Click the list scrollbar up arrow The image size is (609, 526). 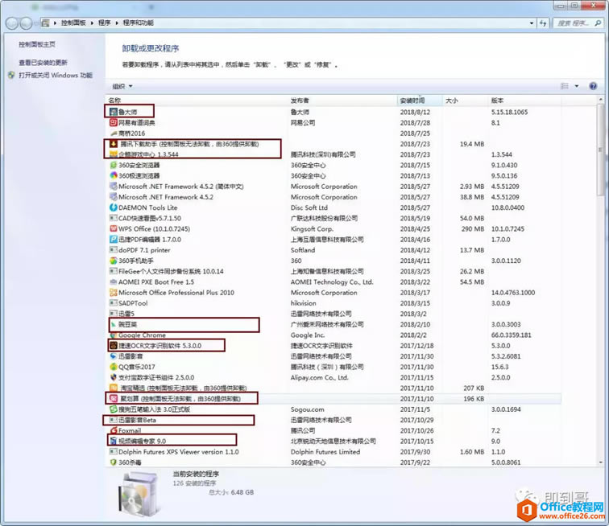[x=601, y=100]
